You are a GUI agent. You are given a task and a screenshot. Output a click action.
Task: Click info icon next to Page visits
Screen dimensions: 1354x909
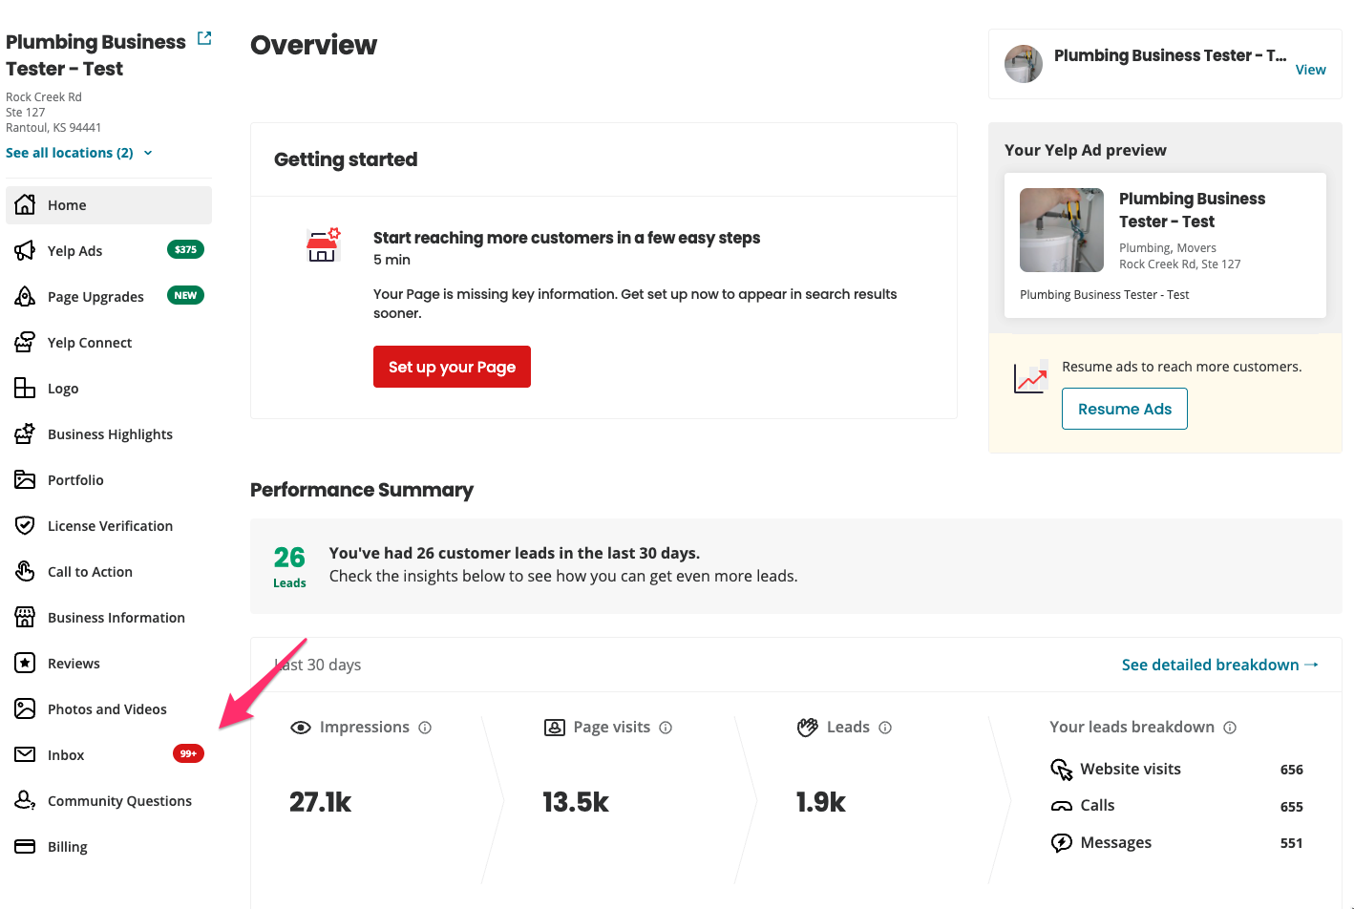(666, 728)
